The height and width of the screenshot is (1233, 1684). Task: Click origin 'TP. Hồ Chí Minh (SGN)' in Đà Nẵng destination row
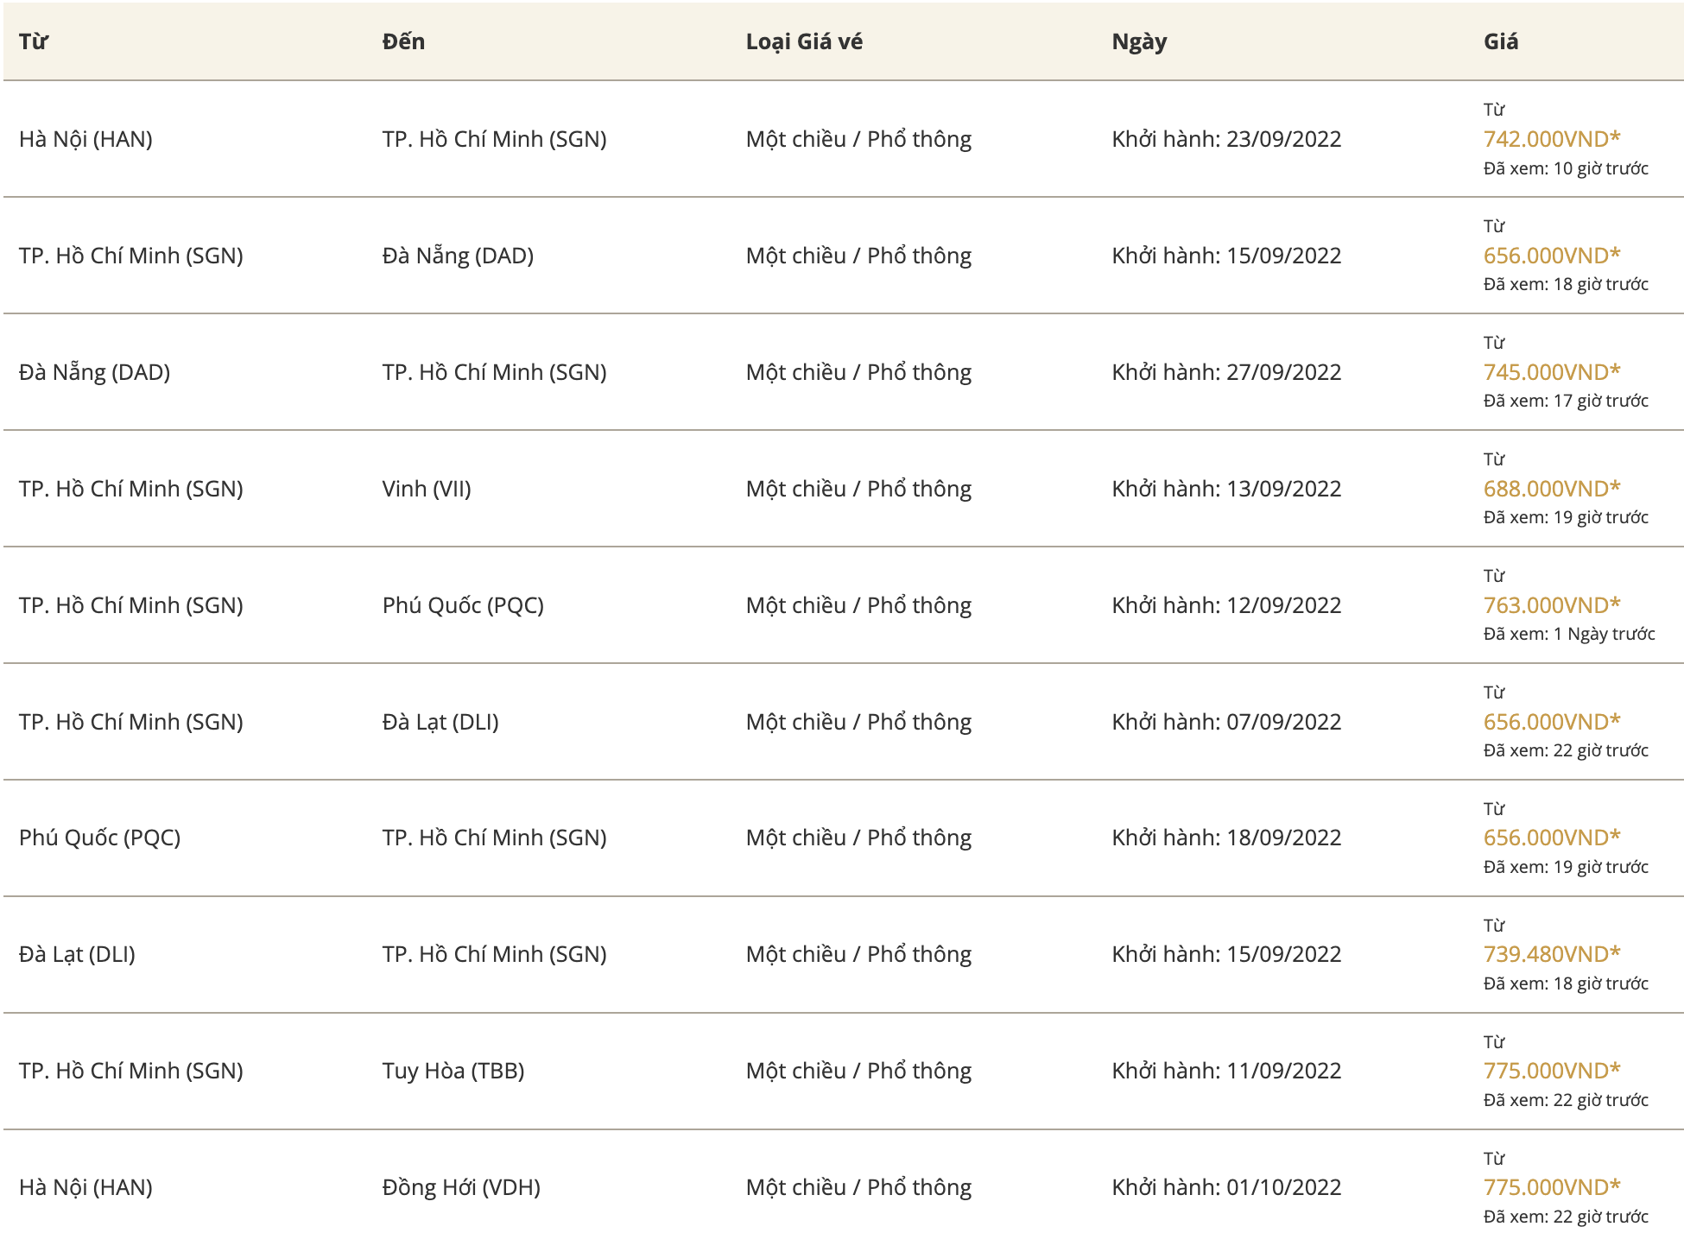(131, 256)
